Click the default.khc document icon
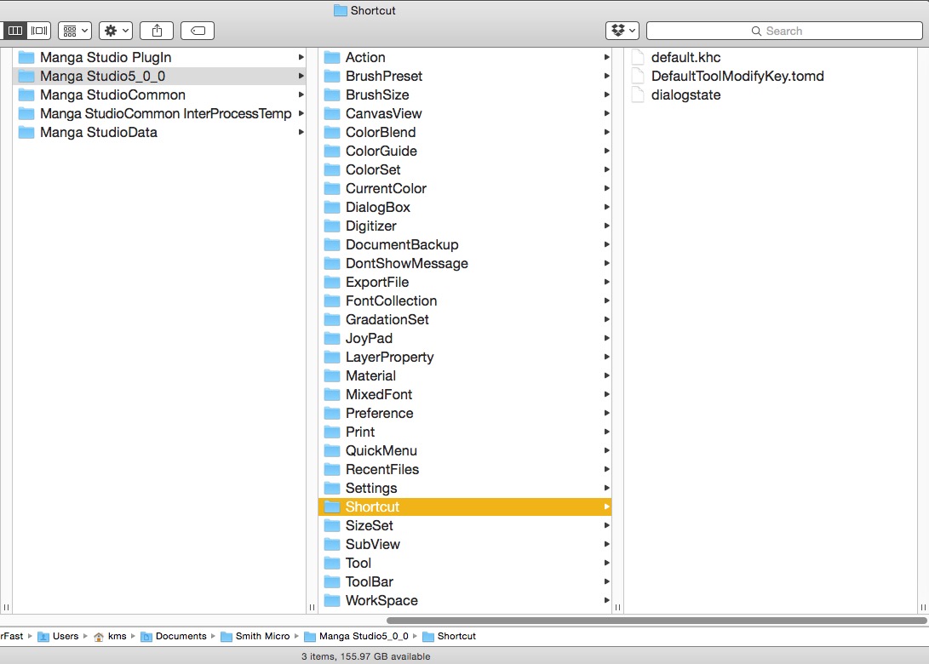 [x=638, y=57]
